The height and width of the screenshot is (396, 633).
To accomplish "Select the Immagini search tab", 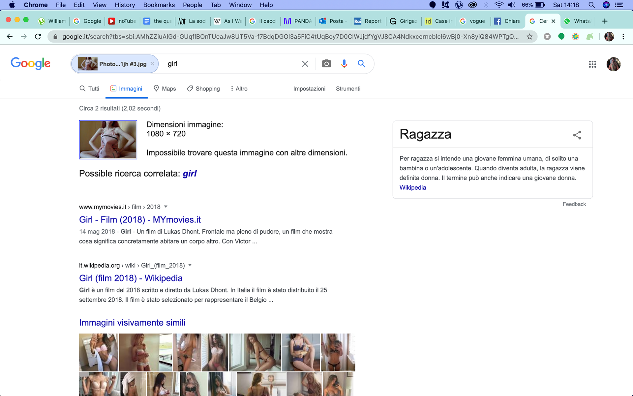I will tap(126, 88).
